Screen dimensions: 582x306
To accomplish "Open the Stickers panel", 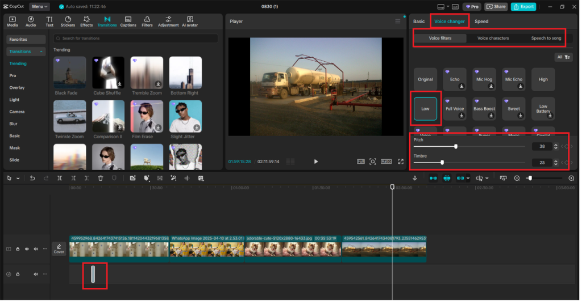I will [x=68, y=22].
